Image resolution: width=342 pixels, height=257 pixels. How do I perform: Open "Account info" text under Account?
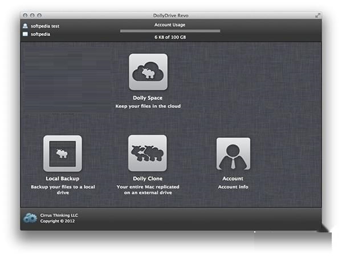pyautogui.click(x=233, y=187)
